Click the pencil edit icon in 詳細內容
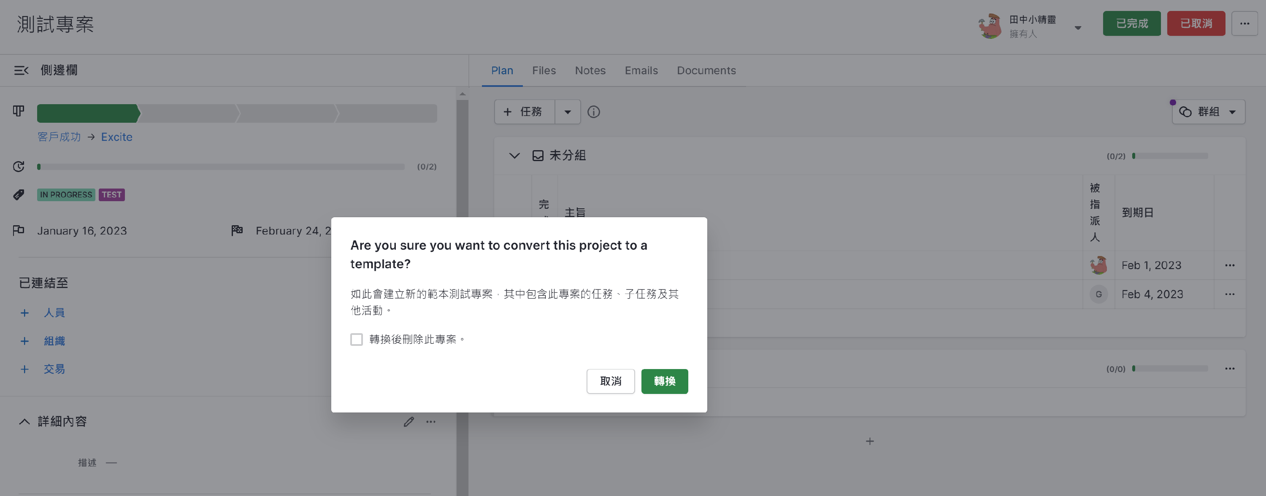This screenshot has height=496, width=1266. [x=408, y=422]
